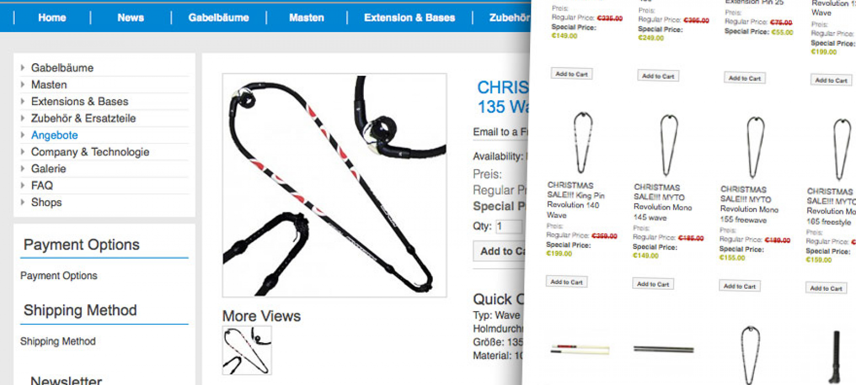Add MYTO Revolution Mono 145 wave to cart
856x385 pixels.
(x=653, y=284)
